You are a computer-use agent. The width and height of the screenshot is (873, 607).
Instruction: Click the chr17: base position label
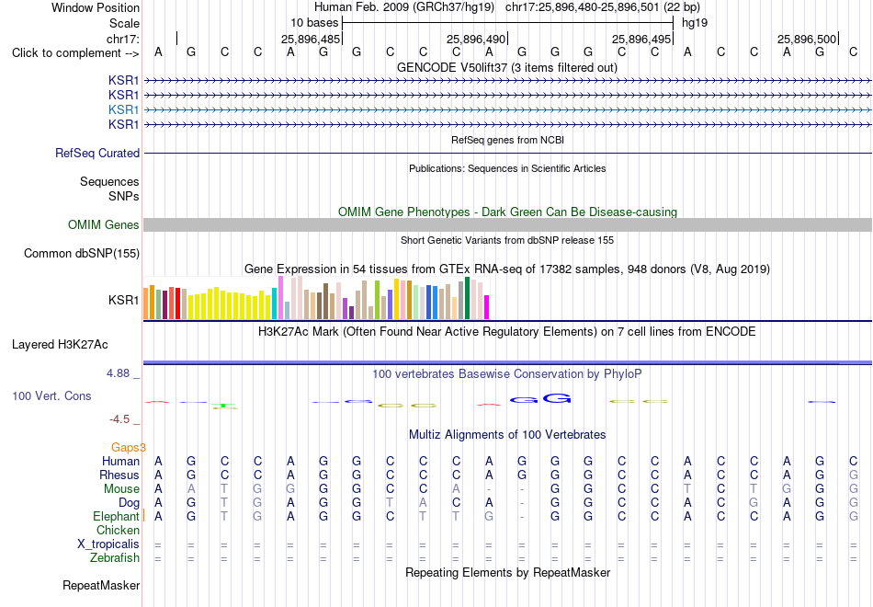click(122, 39)
